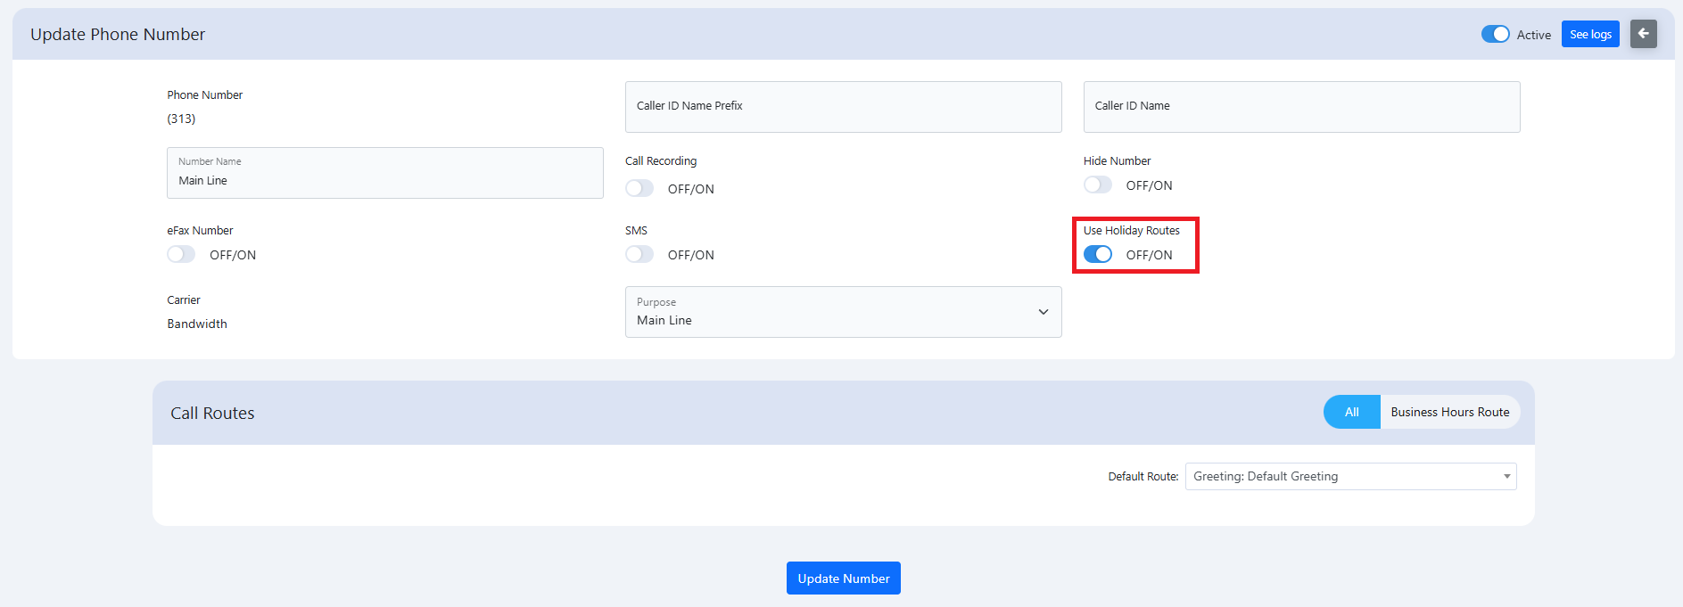Focus the Caller ID Name field

pos(1300,106)
